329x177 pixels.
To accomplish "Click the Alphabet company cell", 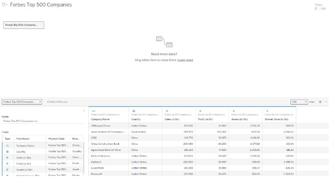I will (108, 162).
